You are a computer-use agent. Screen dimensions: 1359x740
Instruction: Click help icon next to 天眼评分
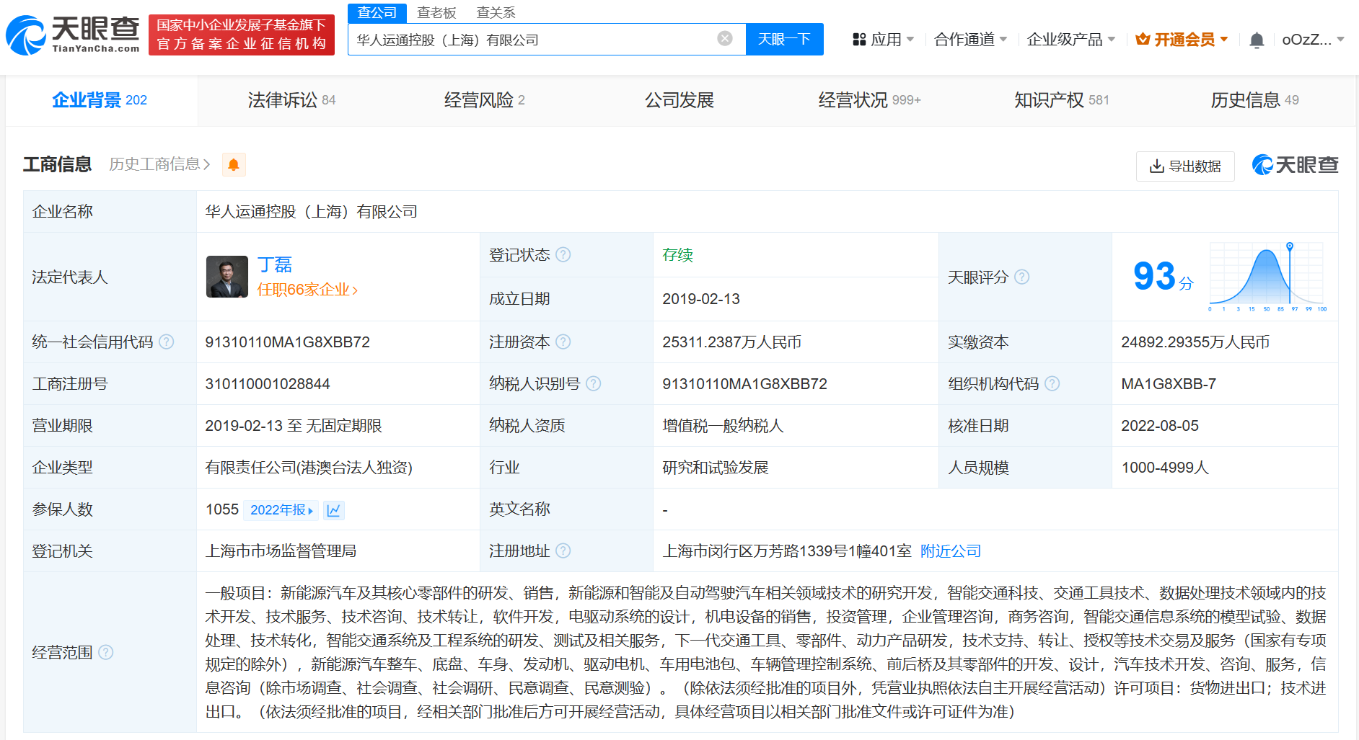tap(1021, 277)
